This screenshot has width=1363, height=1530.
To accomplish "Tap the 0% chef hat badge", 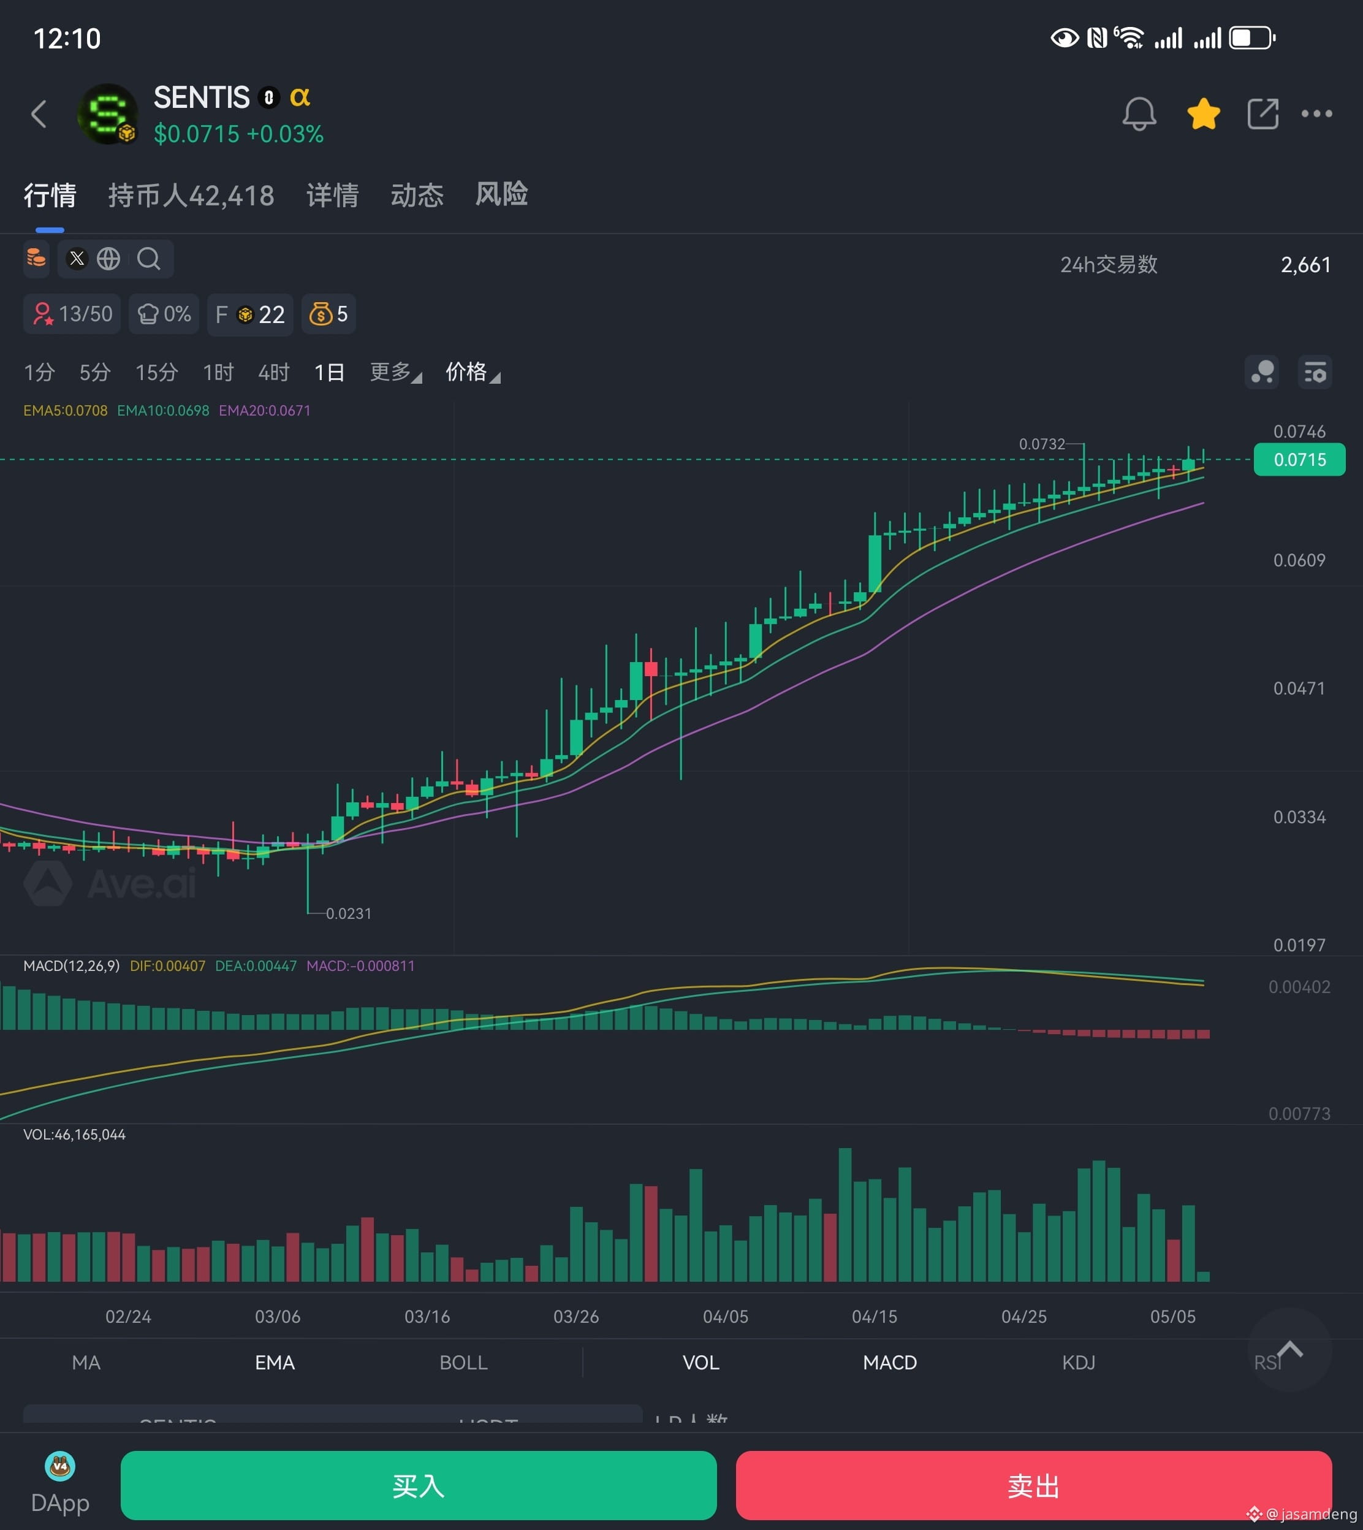I will [164, 314].
